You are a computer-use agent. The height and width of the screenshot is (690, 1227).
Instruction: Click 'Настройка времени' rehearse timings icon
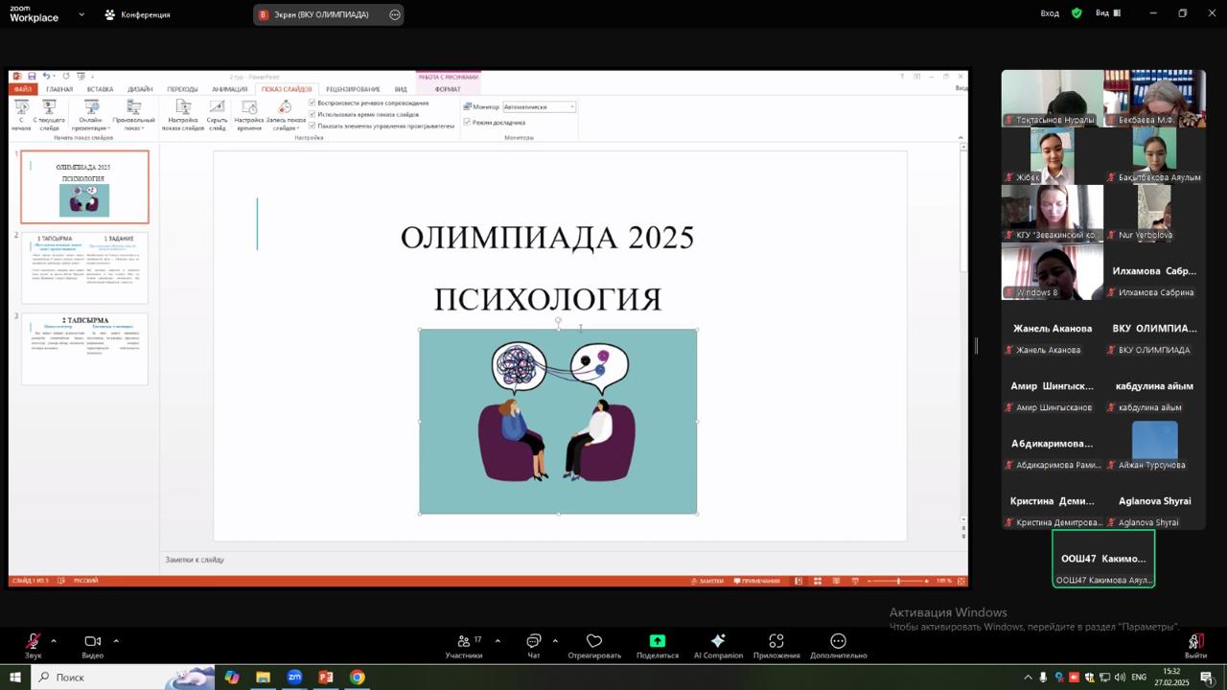249,114
